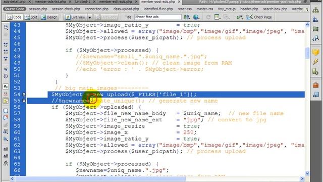Image resolution: width=323 pixels, height=182 pixels.
Task: Click Expand All icon in coding toolbar
Action: pos(6,59)
